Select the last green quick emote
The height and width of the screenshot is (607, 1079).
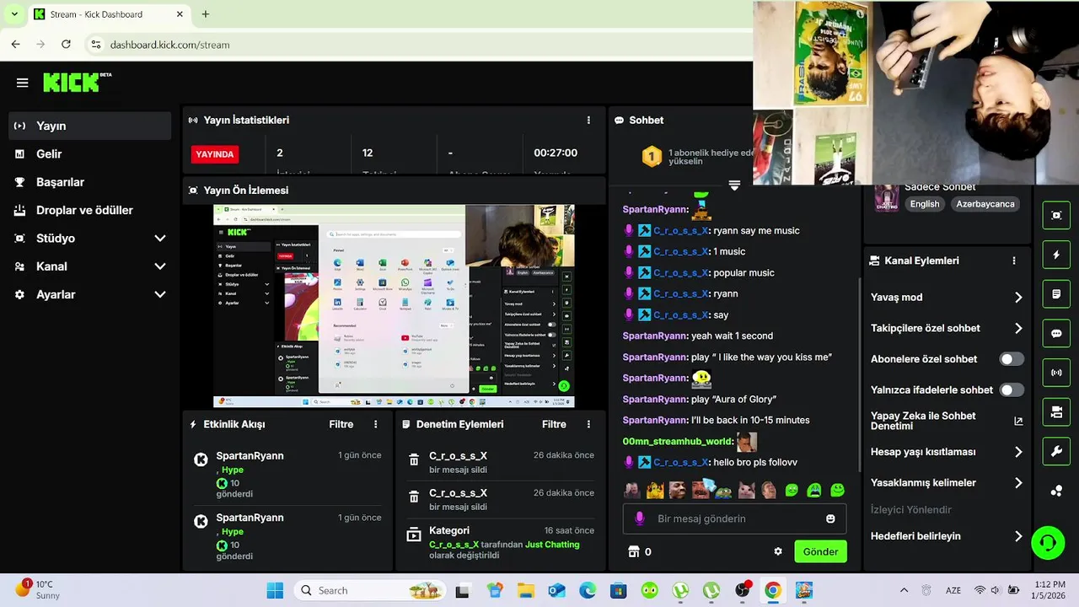[837, 490]
